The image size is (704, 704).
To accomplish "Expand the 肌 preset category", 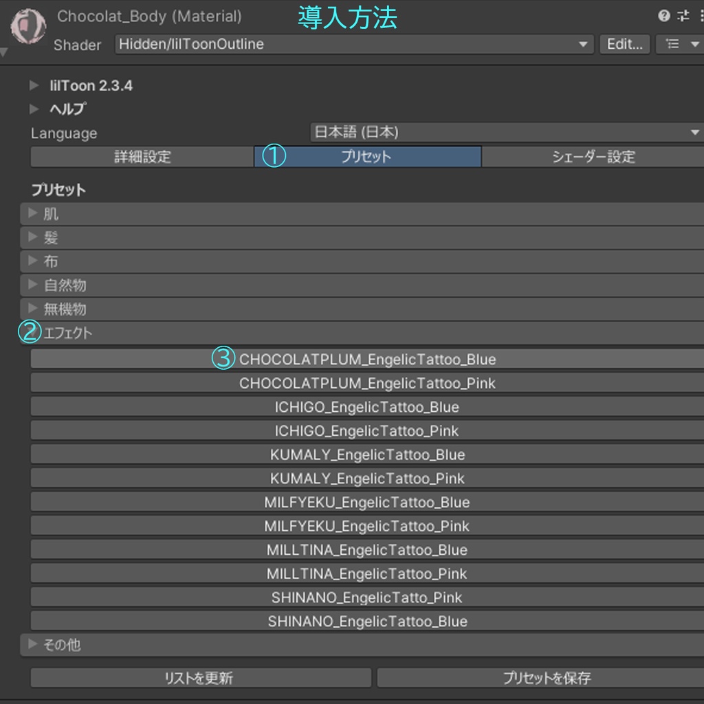I will [x=362, y=214].
